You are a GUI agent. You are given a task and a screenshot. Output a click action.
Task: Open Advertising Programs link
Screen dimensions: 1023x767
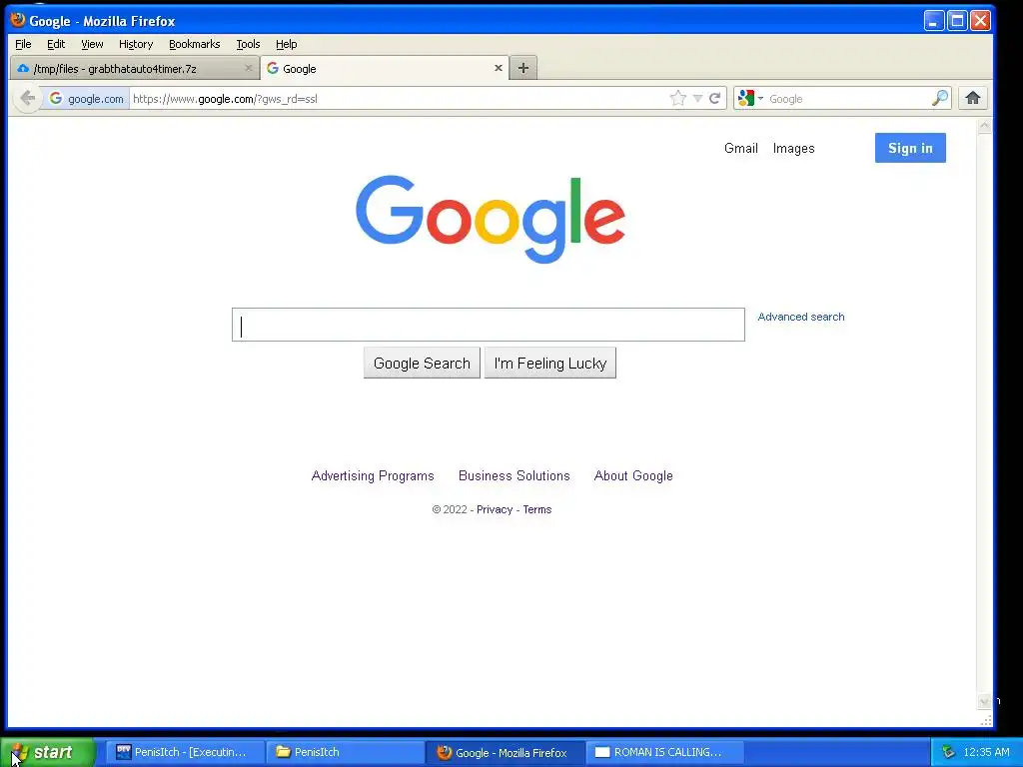click(373, 476)
